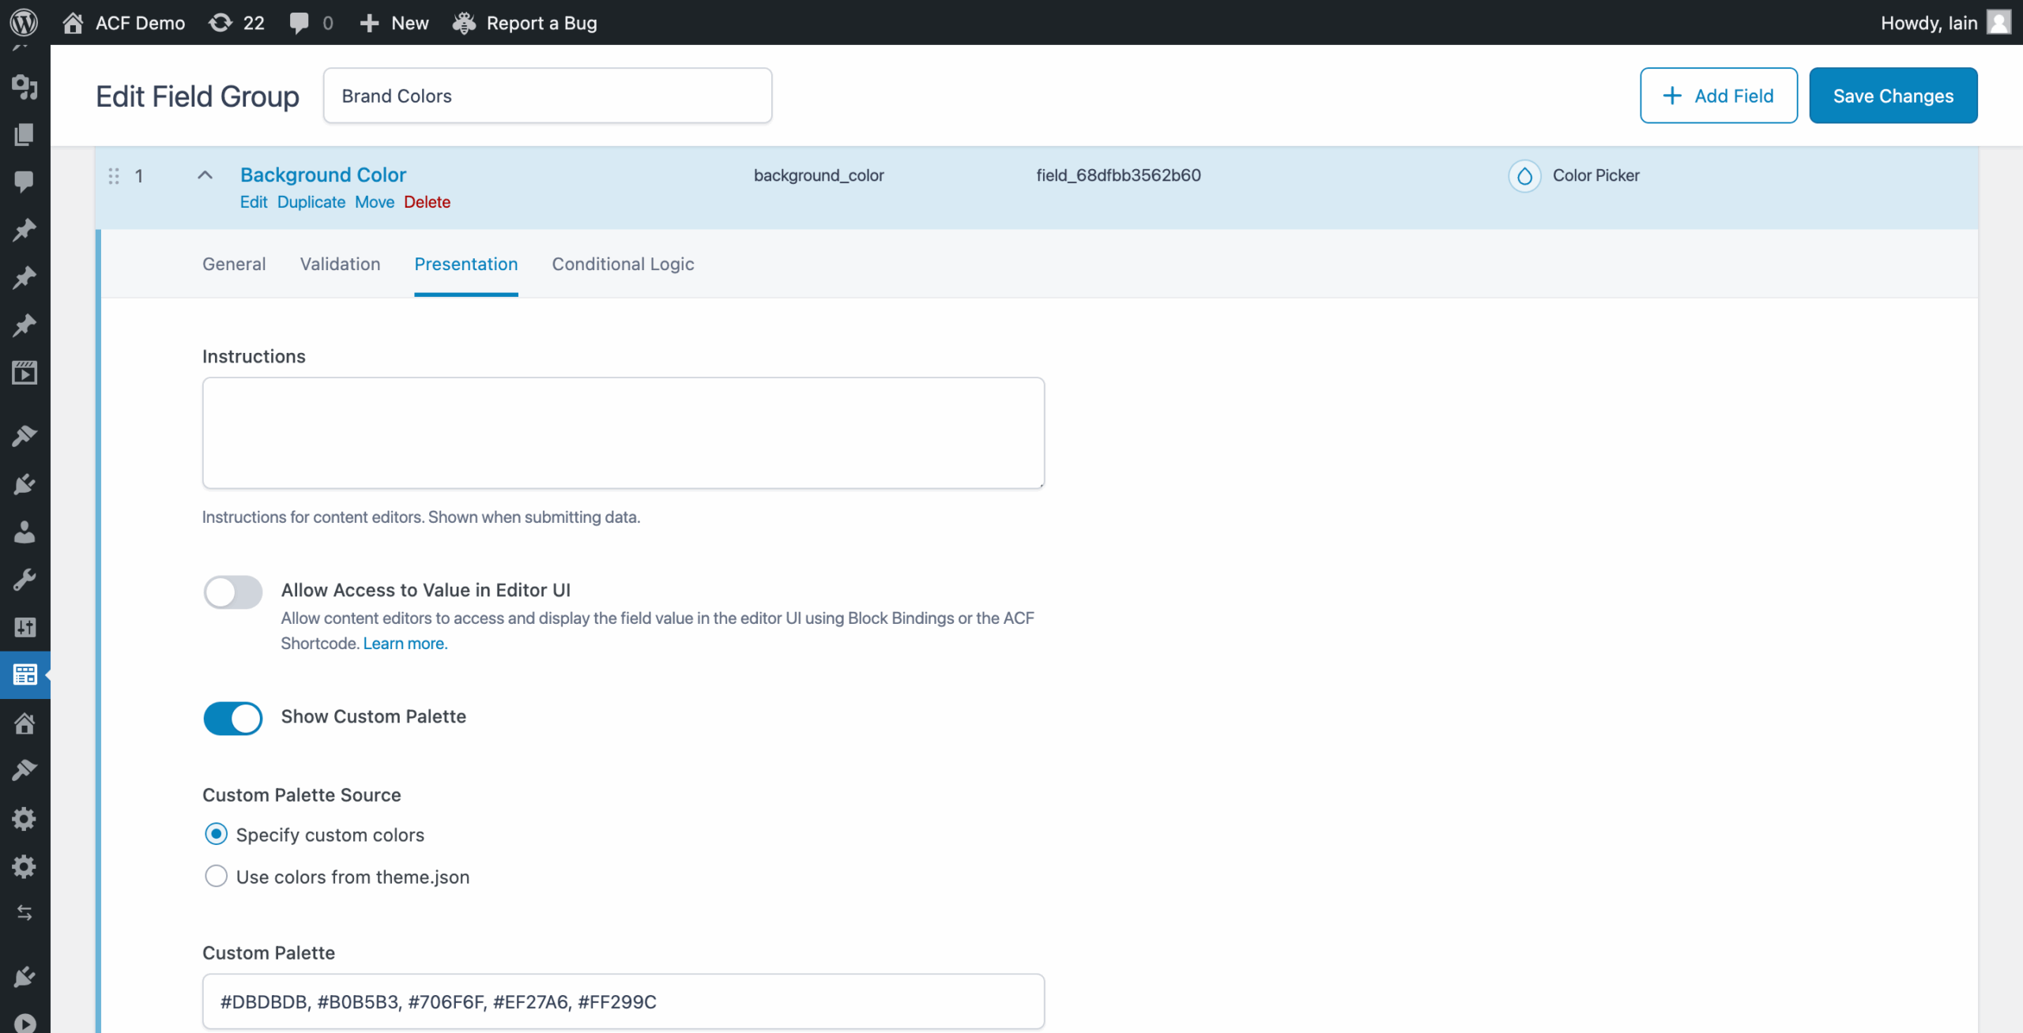Screen dimensions: 2023x1033
Task: Click the drag handle beside field number 1
Action: coord(114,175)
